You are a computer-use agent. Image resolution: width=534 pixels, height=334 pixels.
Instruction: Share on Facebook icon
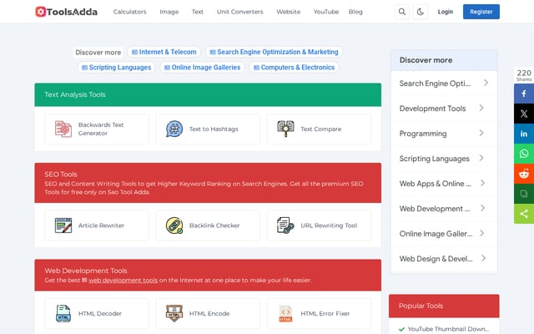pos(524,94)
